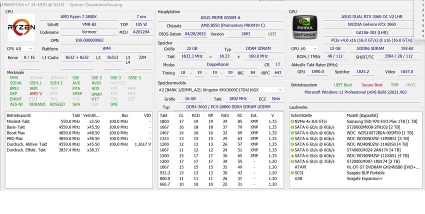425x214 pixels.
Task: Click the tRFC 643 value field
Action: [x=278, y=73]
